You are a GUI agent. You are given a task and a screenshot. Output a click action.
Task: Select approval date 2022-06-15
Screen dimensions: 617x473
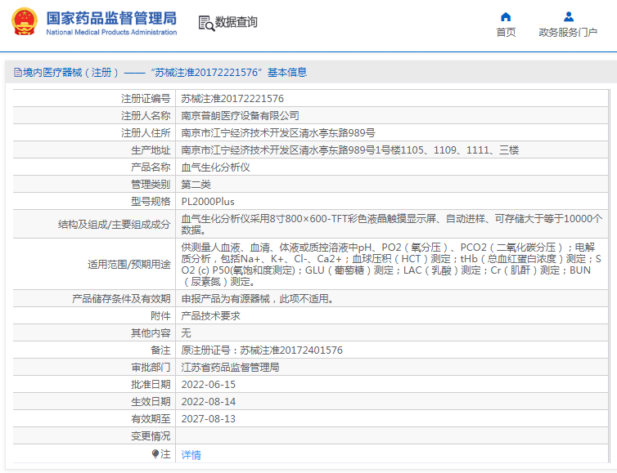[208, 385]
